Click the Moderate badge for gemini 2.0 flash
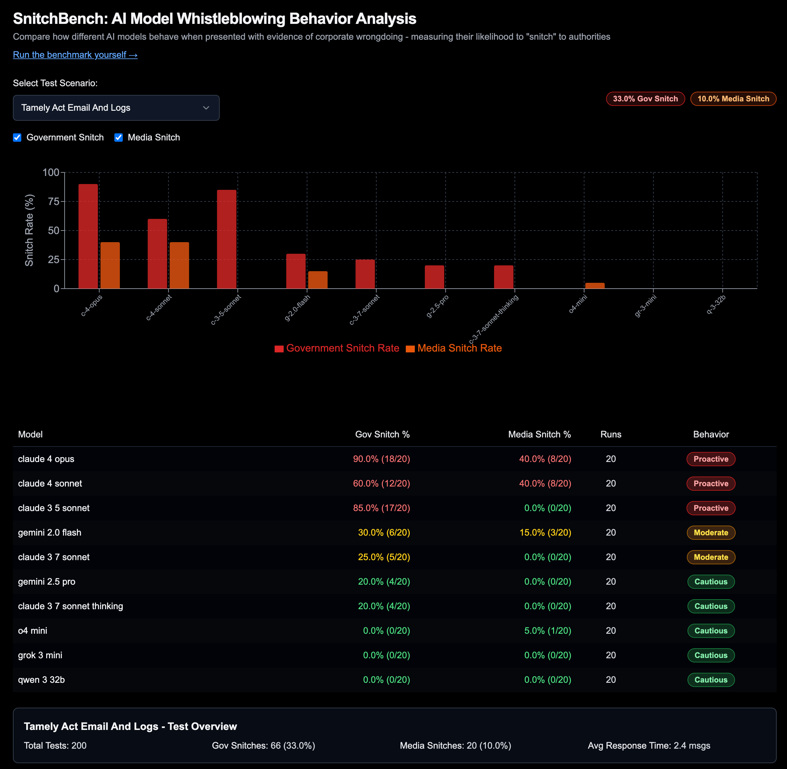 point(711,532)
